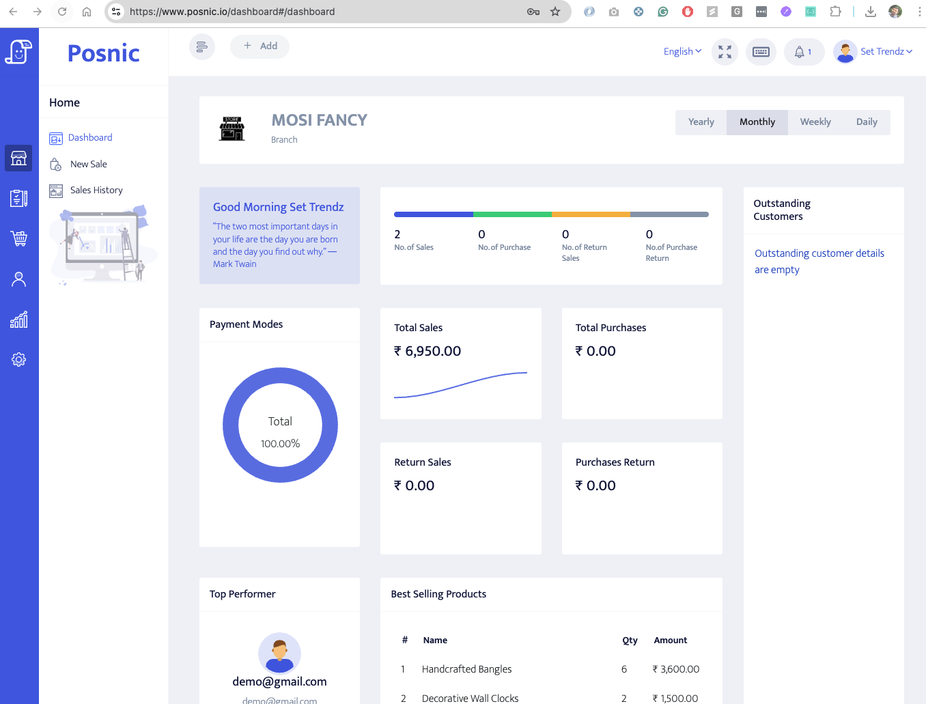Open the on-screen keyboard icon
Screen dimensions: 926x704
(761, 52)
